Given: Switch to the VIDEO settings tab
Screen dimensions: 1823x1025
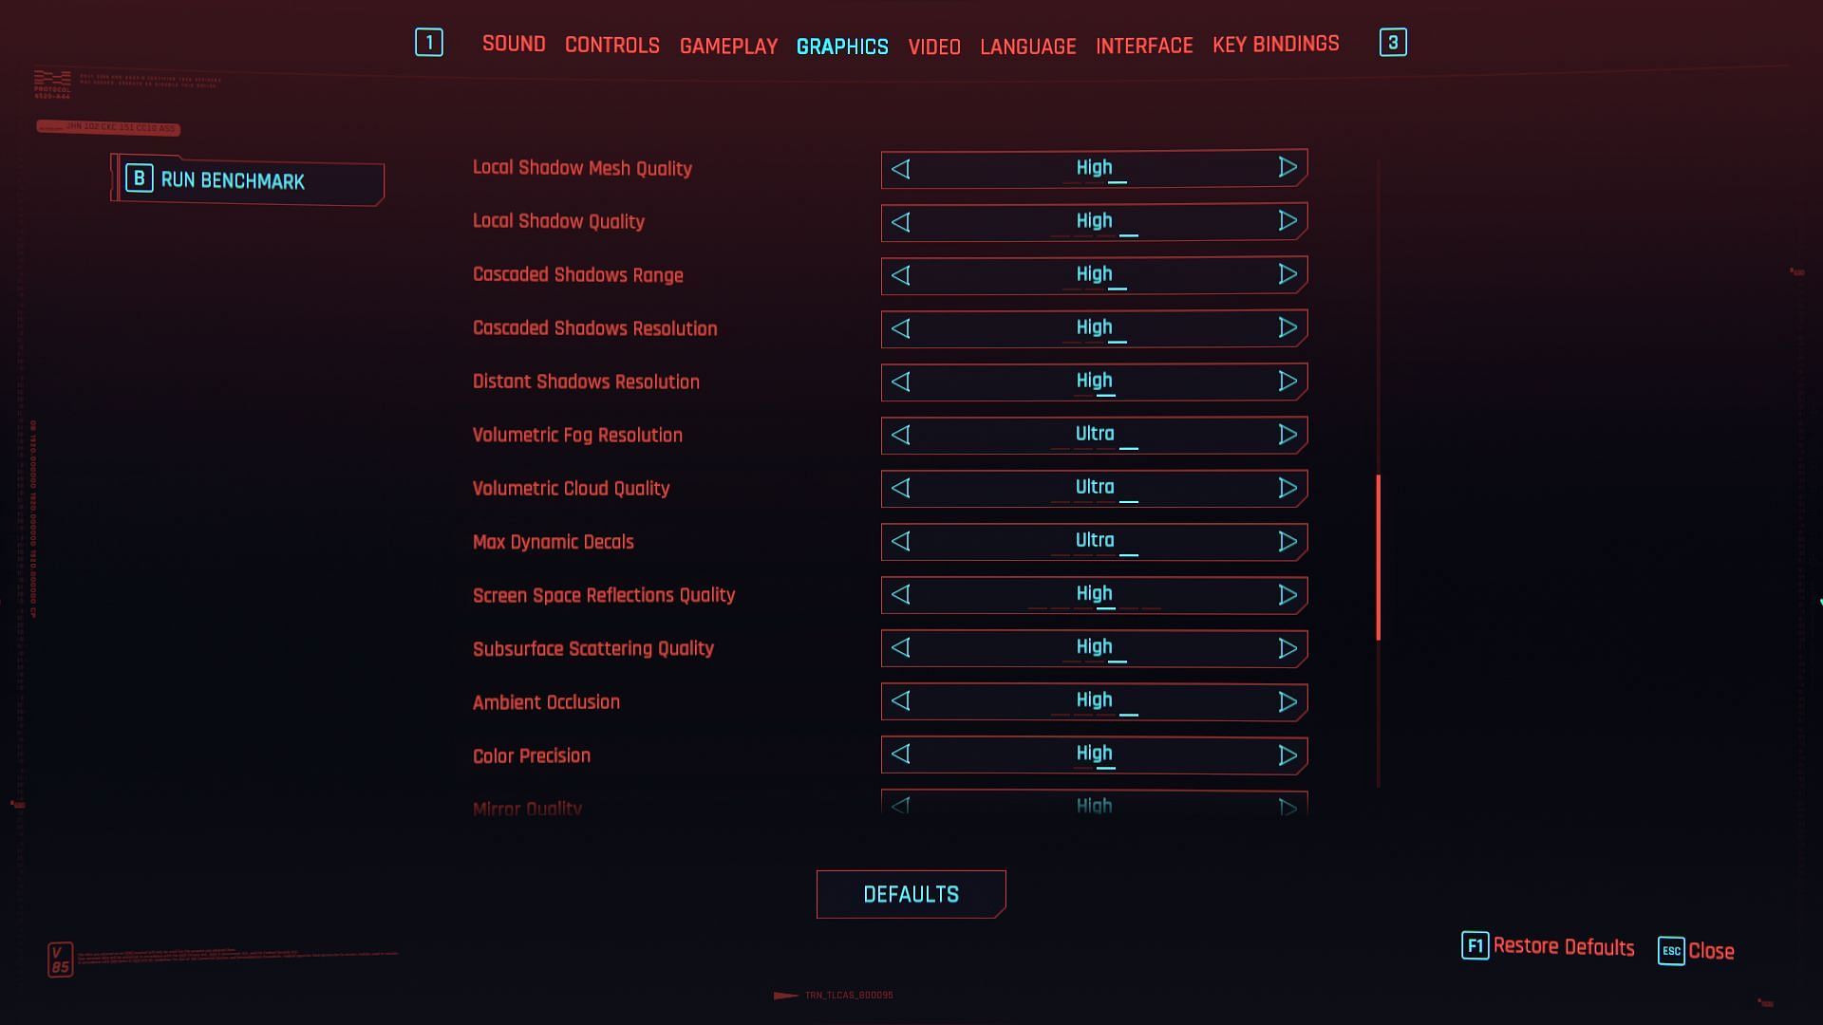Looking at the screenshot, I should [934, 45].
